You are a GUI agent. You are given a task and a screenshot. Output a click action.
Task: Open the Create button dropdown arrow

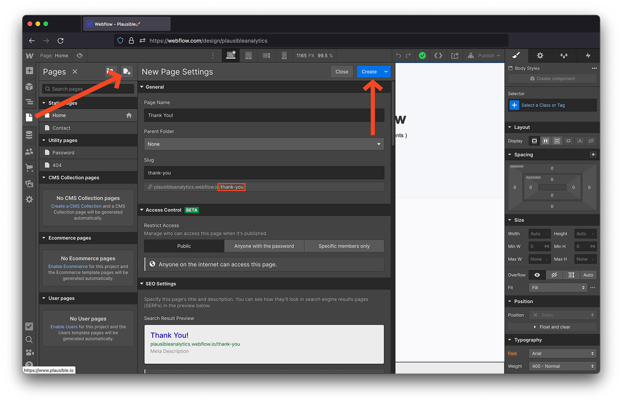(386, 72)
